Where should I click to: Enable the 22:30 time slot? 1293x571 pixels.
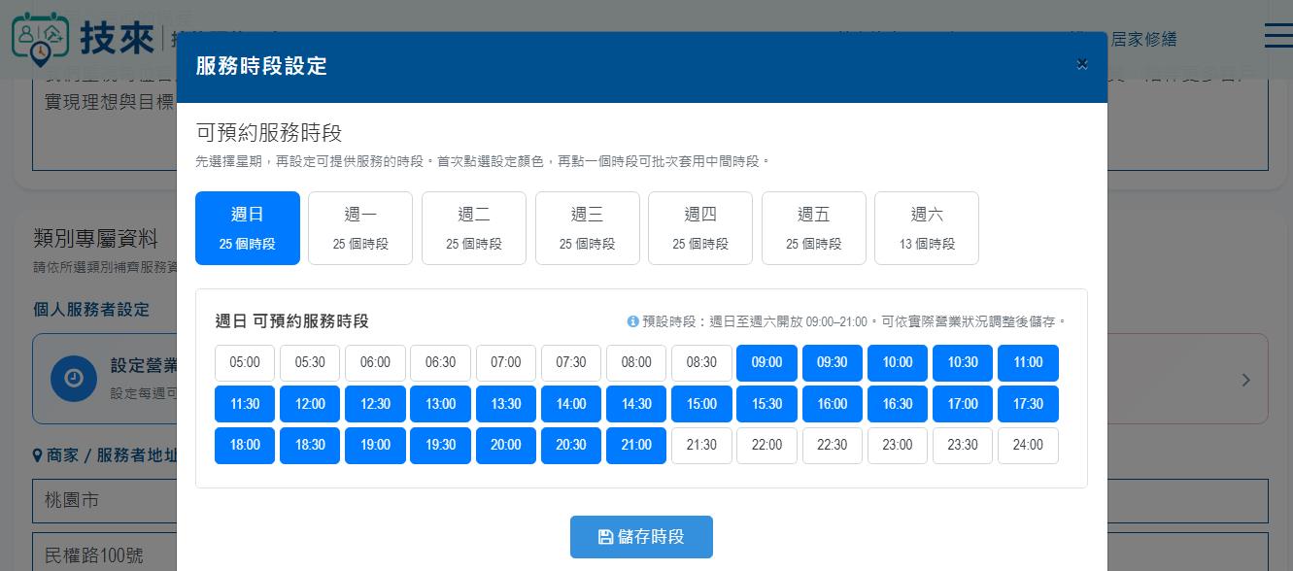click(833, 445)
